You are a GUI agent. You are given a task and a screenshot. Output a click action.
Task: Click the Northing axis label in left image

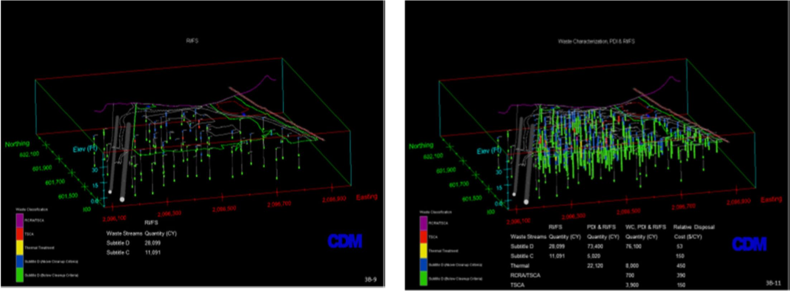point(17,144)
